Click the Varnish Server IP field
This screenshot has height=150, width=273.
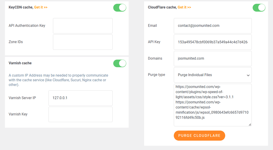pyautogui.click(x=80, y=98)
